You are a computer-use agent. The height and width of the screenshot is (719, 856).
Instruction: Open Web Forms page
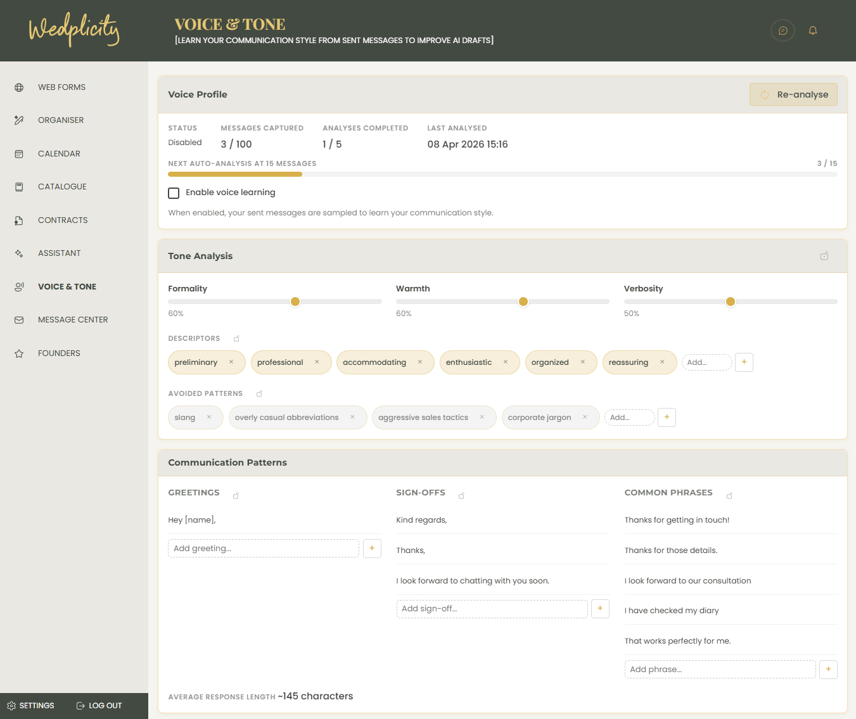pyautogui.click(x=61, y=87)
